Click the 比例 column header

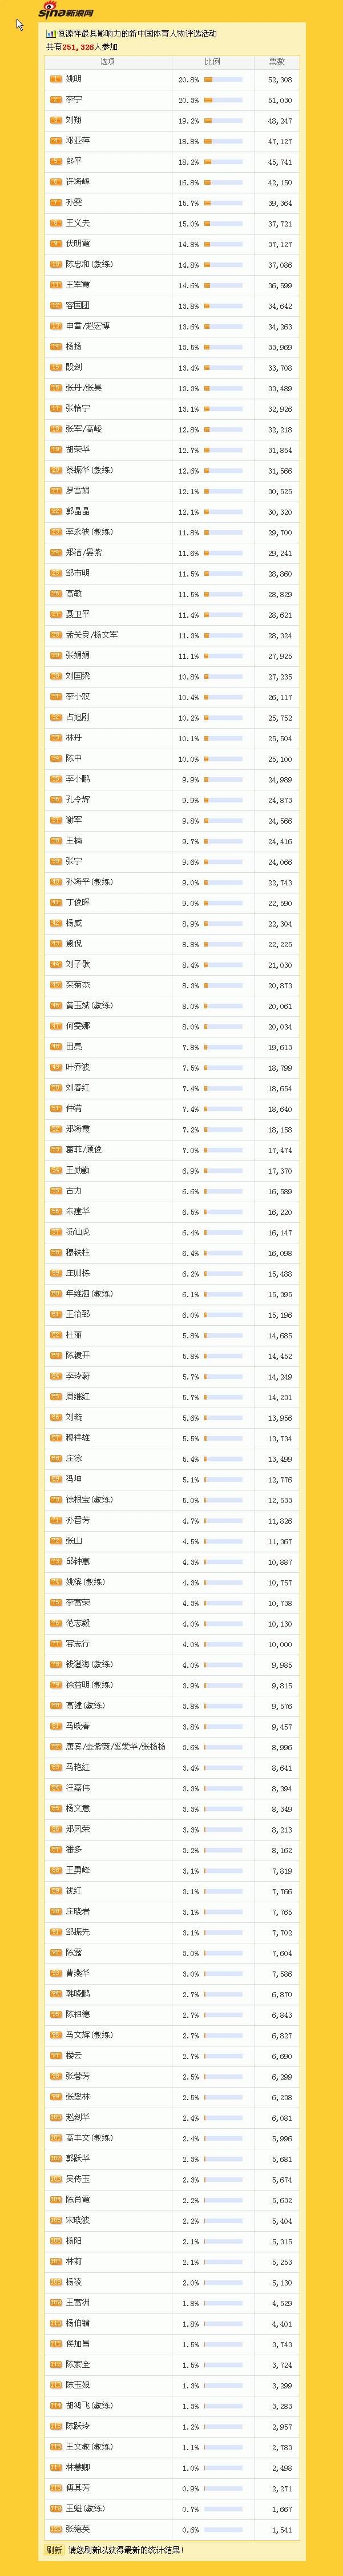click(212, 62)
